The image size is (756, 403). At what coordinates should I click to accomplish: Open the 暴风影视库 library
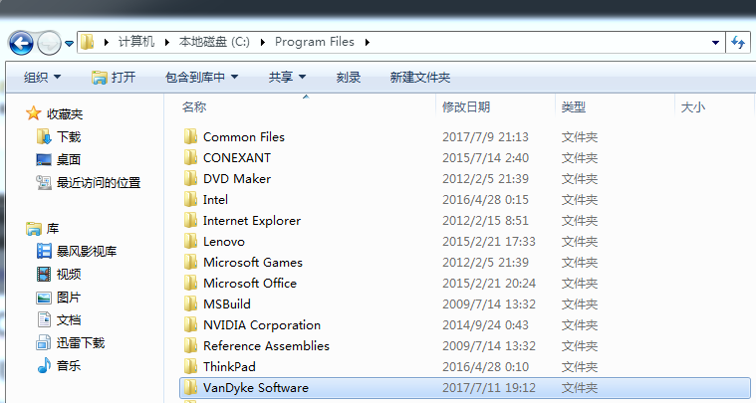pos(77,251)
